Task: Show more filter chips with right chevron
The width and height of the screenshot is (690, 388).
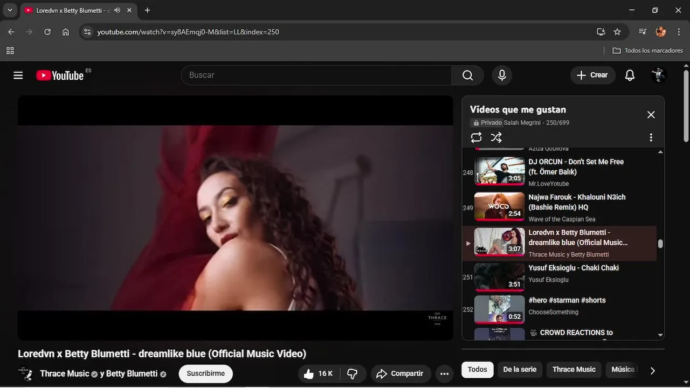Action: point(652,370)
